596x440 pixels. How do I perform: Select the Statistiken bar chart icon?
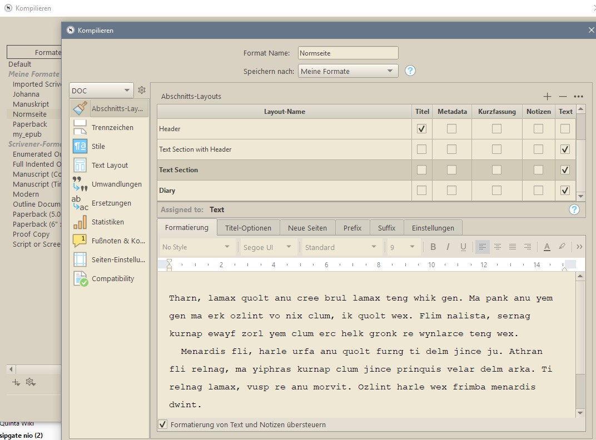[80, 222]
